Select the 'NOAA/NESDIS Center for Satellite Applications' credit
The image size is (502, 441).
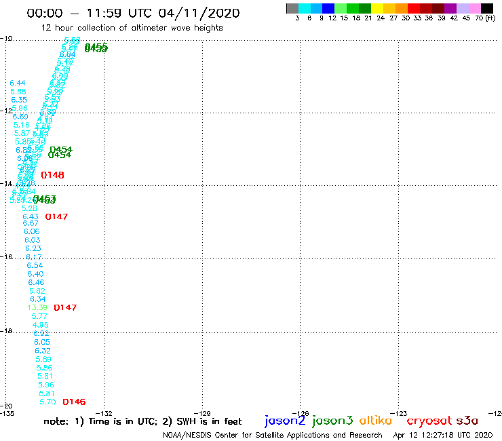[x=272, y=435]
